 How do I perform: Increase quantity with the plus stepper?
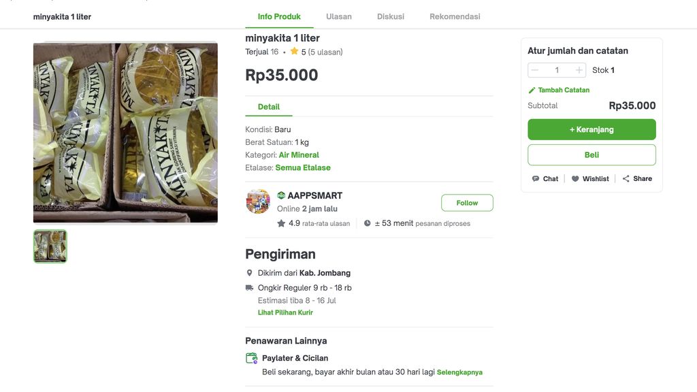click(x=578, y=69)
